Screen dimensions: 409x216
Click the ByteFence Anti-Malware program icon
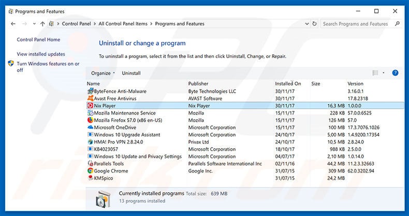[x=91, y=91]
